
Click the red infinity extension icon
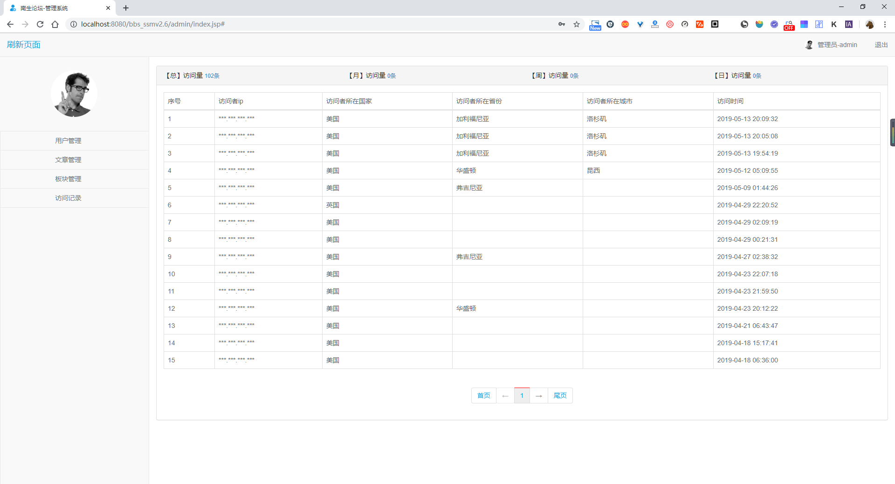point(625,24)
